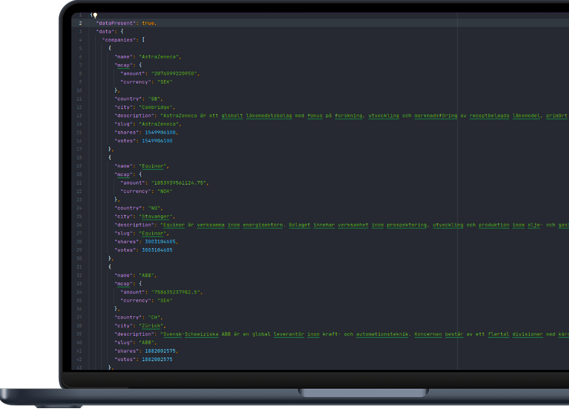Click the slug value "Equinor"
This screenshot has width=569, height=409.
click(x=153, y=233)
